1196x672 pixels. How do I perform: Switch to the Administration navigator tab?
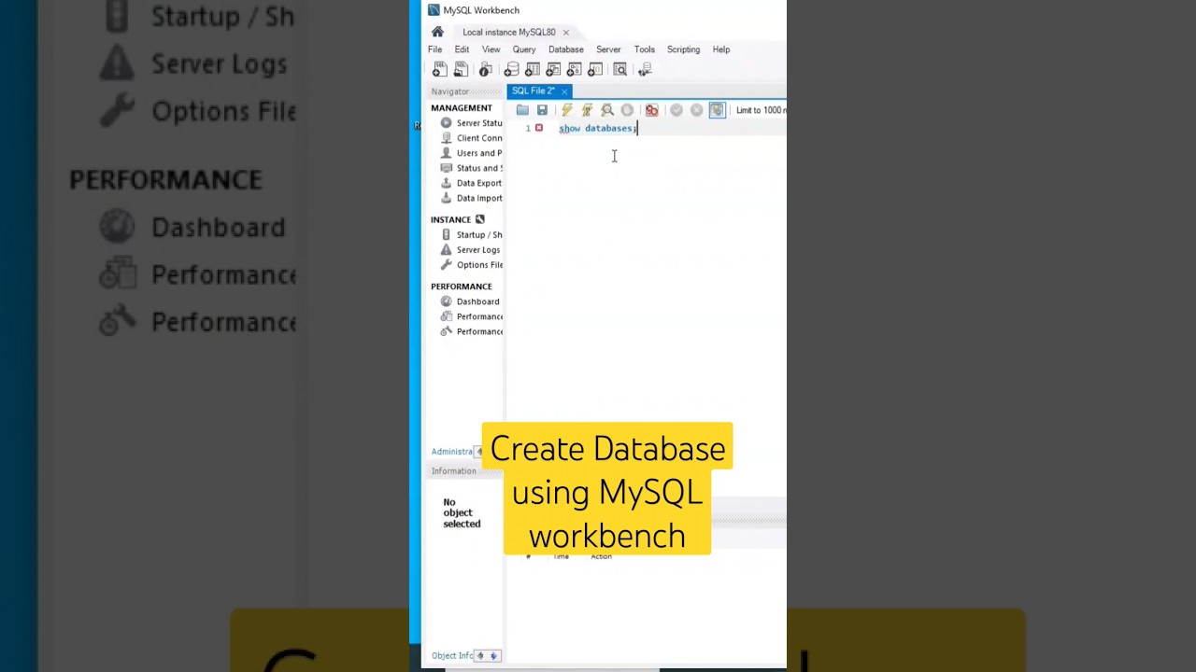(x=452, y=452)
